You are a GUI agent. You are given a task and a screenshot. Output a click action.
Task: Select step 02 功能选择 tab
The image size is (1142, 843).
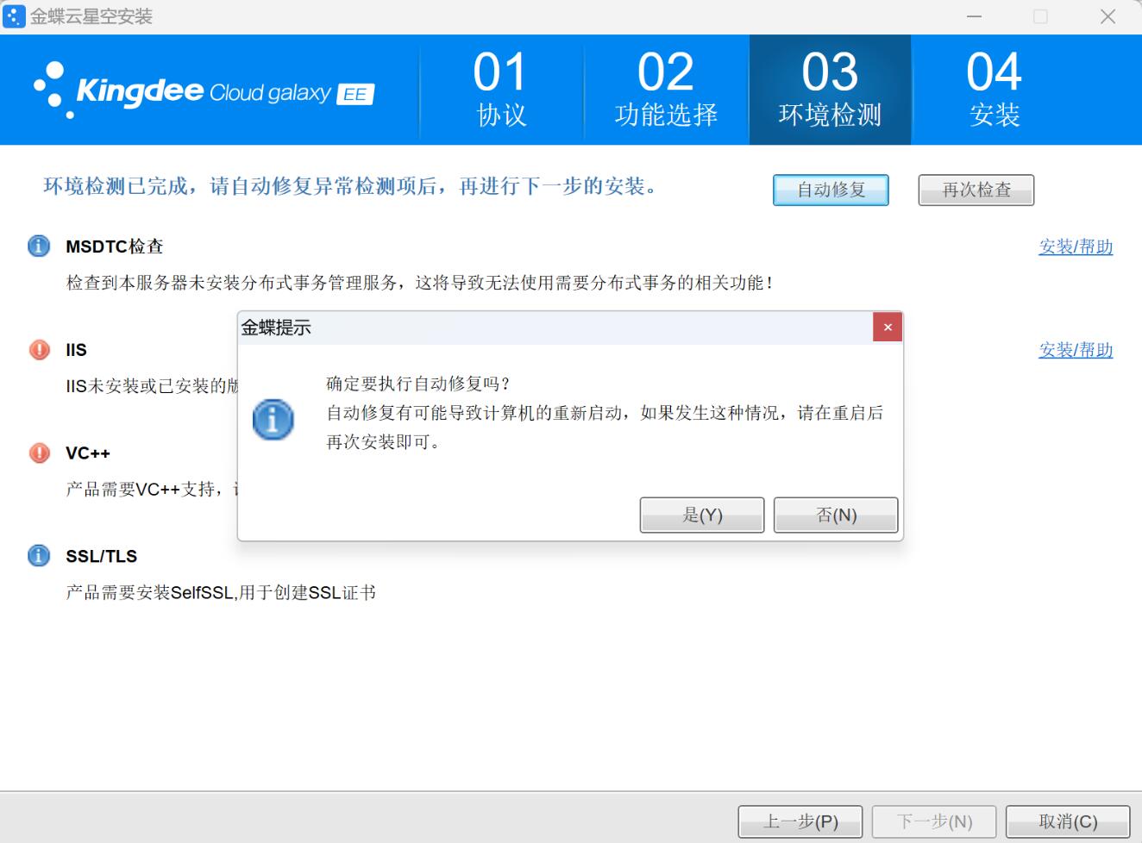click(666, 90)
